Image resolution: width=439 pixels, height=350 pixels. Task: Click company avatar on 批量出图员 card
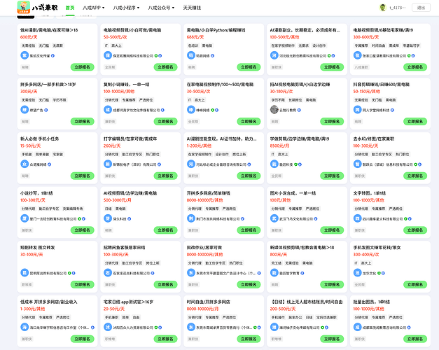tap(357, 327)
